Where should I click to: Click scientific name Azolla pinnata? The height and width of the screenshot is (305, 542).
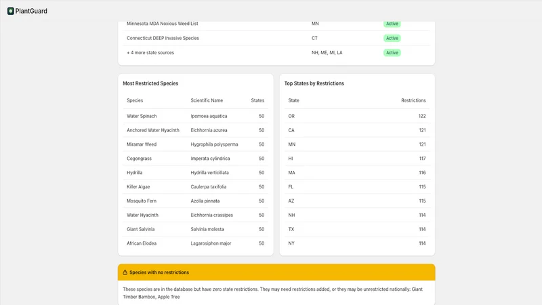pyautogui.click(x=205, y=201)
